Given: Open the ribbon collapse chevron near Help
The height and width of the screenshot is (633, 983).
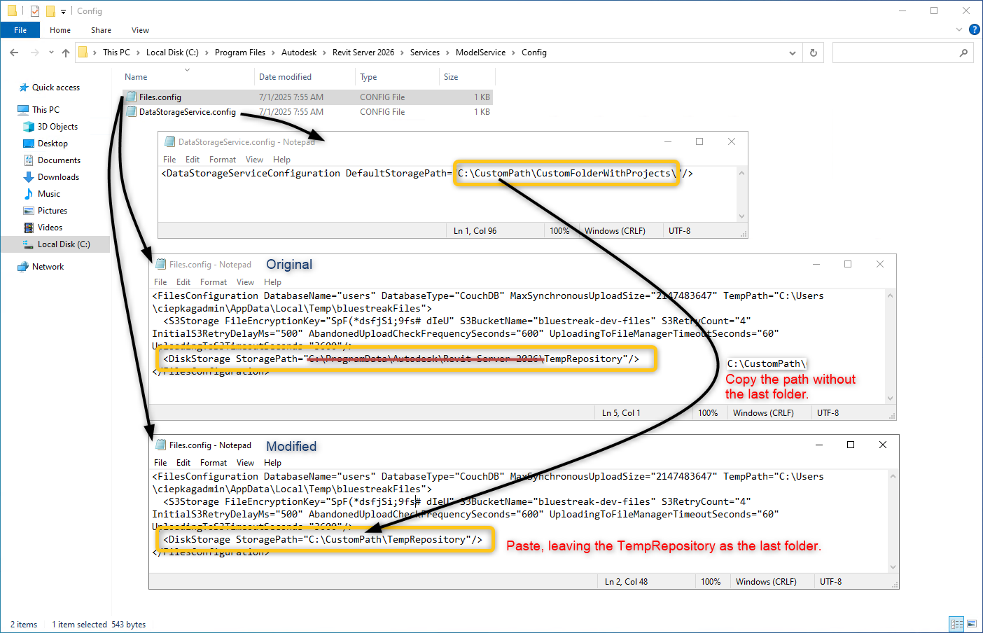Looking at the screenshot, I should [958, 29].
